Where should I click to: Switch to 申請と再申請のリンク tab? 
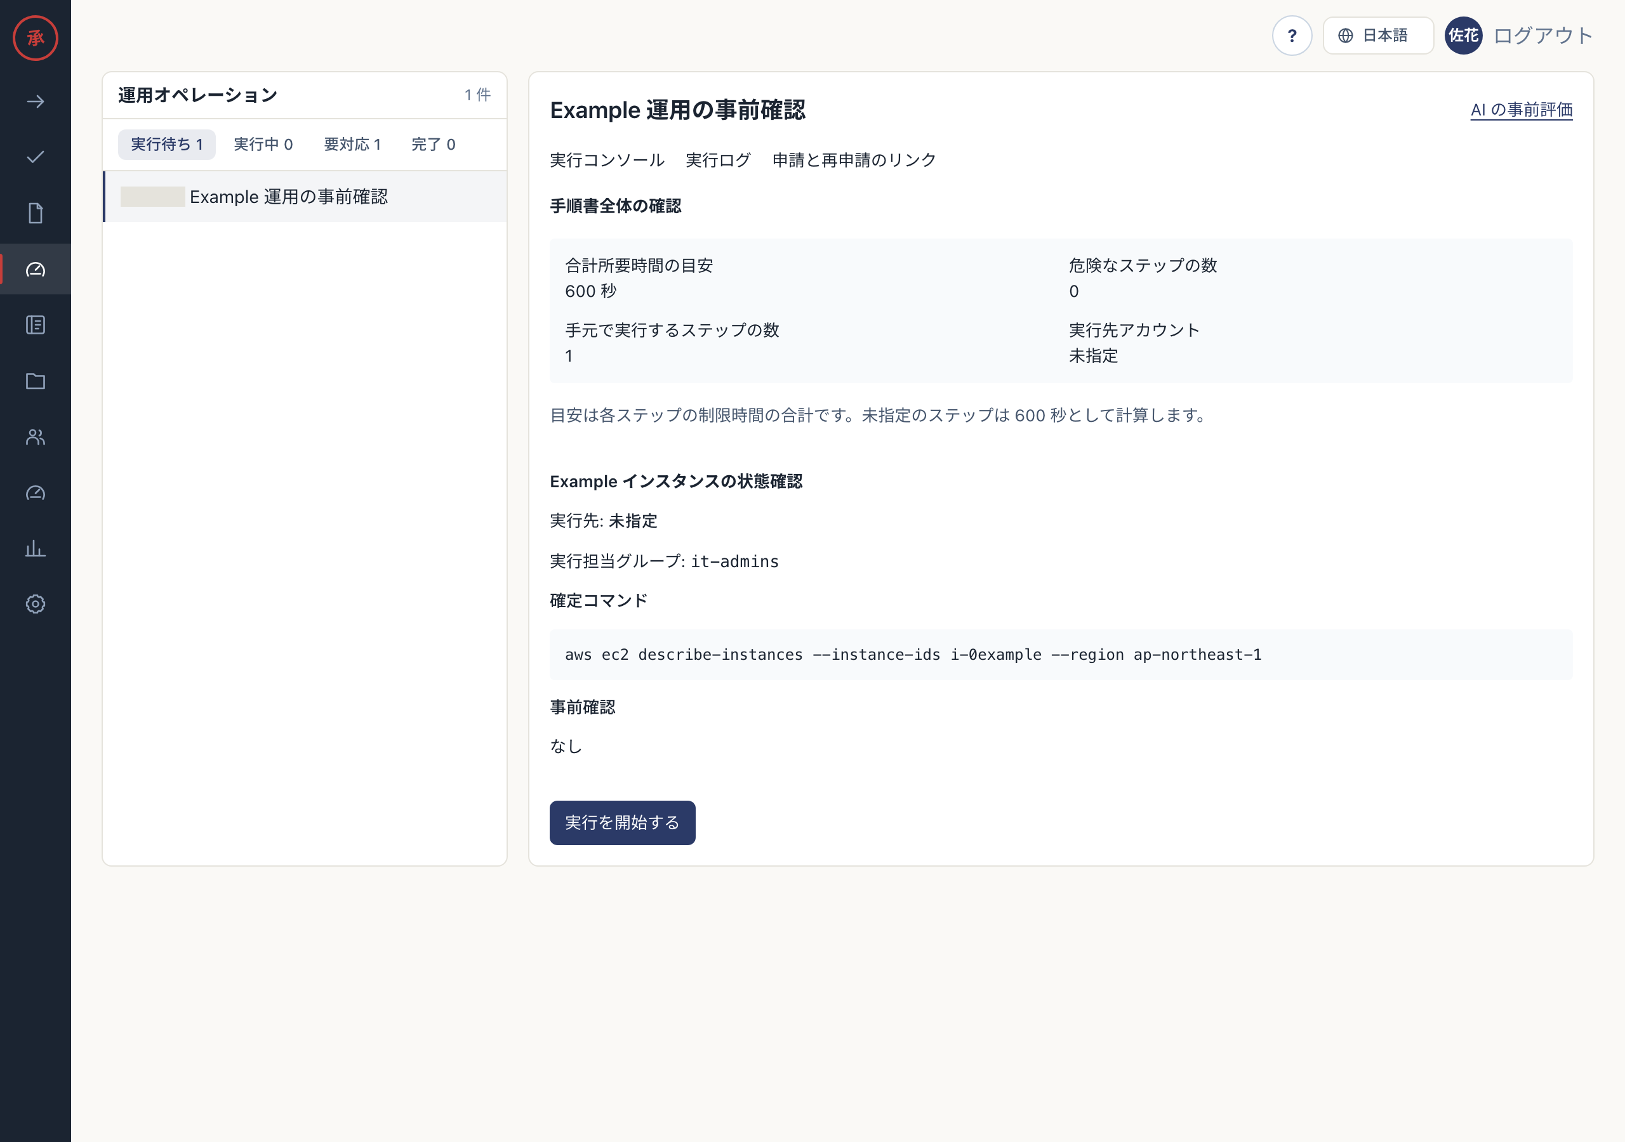(x=854, y=160)
